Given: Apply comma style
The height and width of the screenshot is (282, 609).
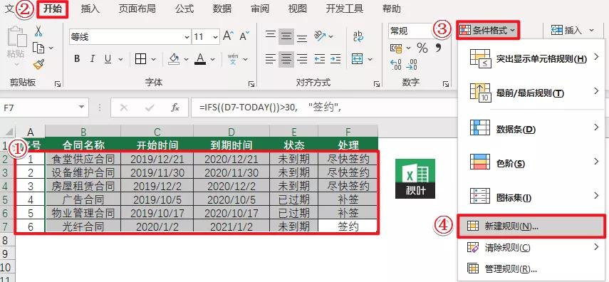Looking at the screenshot, I should pyautogui.click(x=439, y=48).
